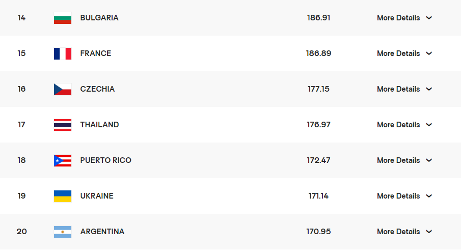Click the Argentina flag icon
Image resolution: width=461 pixels, height=252 pixels.
pos(63,232)
